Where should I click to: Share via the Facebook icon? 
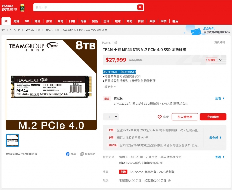pyautogui.click(x=68, y=154)
